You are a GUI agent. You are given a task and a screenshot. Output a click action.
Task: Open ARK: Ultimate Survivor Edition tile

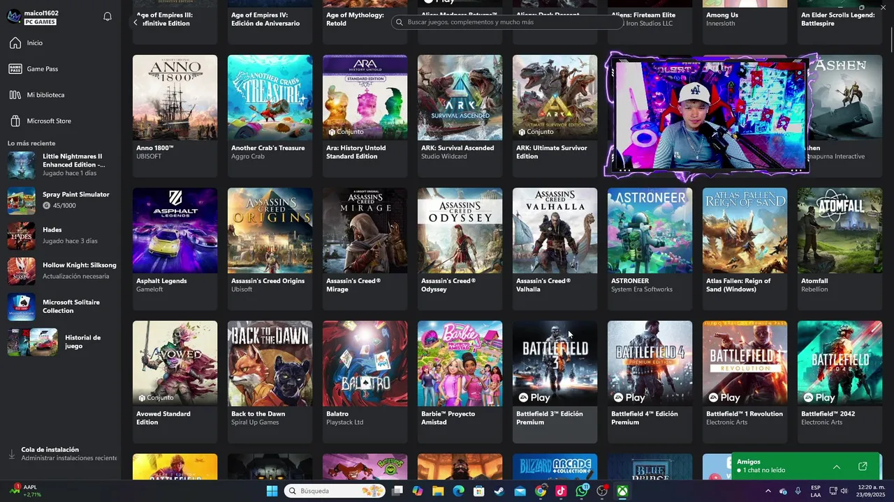(555, 116)
